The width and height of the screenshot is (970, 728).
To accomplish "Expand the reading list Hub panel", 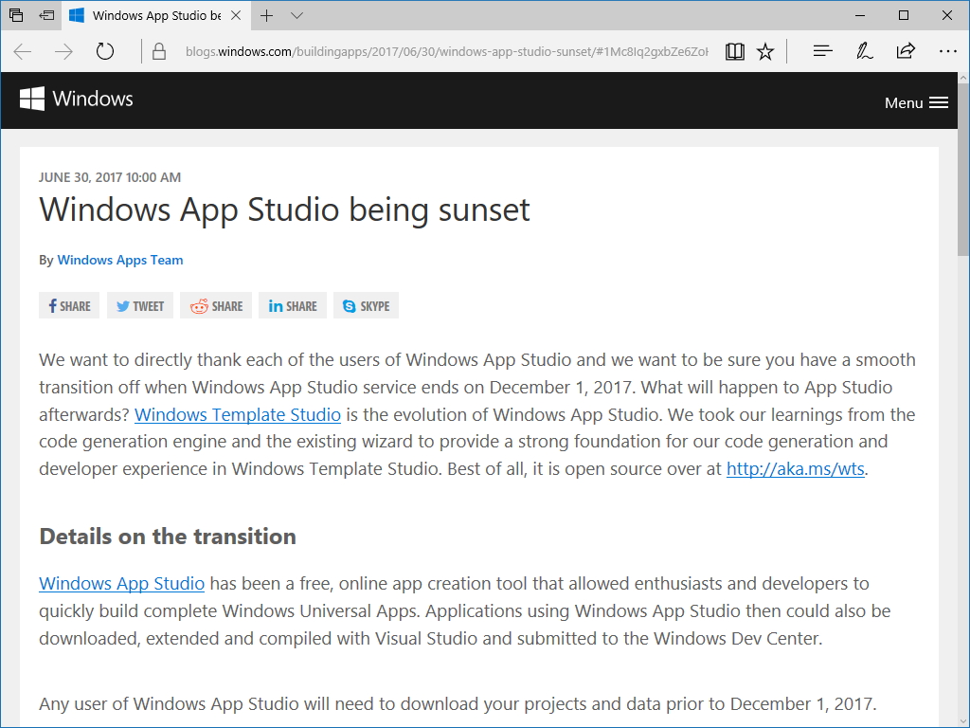I will [822, 51].
